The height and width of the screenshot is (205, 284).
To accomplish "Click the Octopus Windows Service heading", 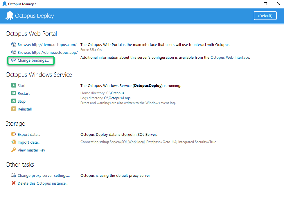I will tap(39, 75).
